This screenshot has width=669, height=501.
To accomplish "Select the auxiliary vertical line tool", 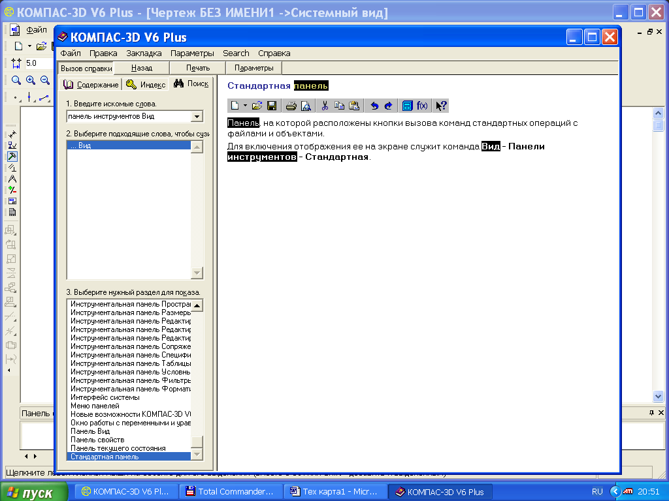I will click(x=29, y=98).
